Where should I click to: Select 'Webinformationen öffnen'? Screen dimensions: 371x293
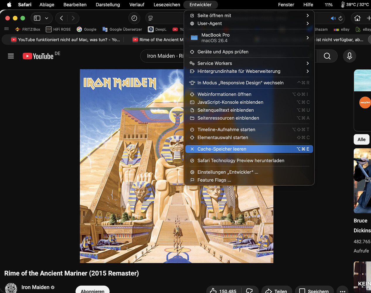(249, 94)
